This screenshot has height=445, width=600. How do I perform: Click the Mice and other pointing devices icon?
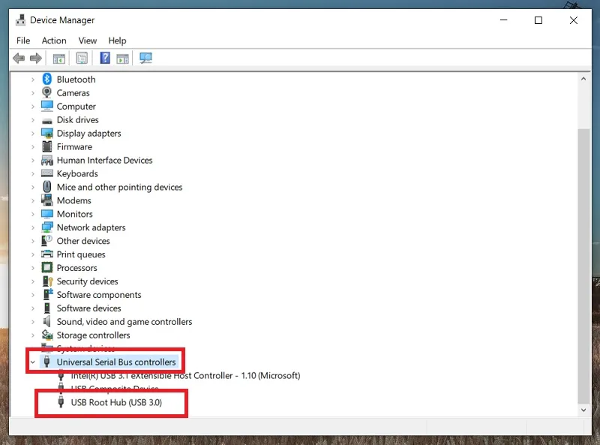pyautogui.click(x=47, y=187)
